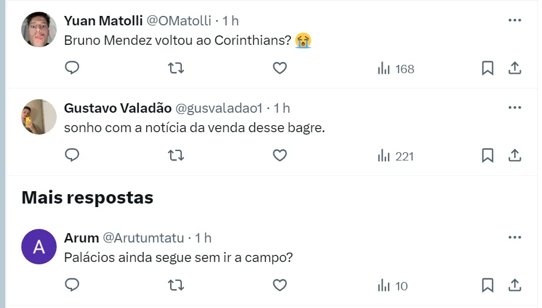
Task: Reply to Gustavo Valadão's tweet
Action: (72, 156)
